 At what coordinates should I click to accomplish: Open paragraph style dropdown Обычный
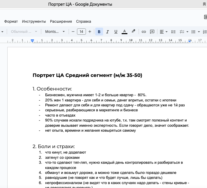(x=24, y=32)
